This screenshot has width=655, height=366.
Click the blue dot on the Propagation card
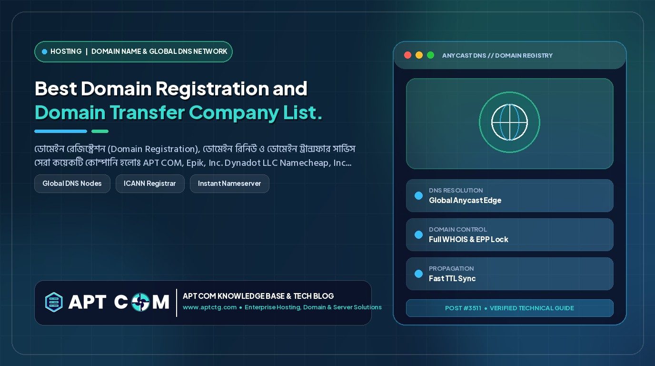(x=418, y=274)
